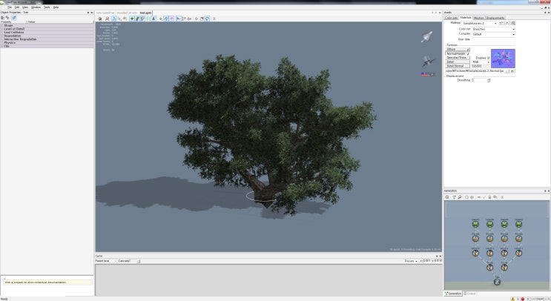
Task: Open the Help menu
Action: 56,7
